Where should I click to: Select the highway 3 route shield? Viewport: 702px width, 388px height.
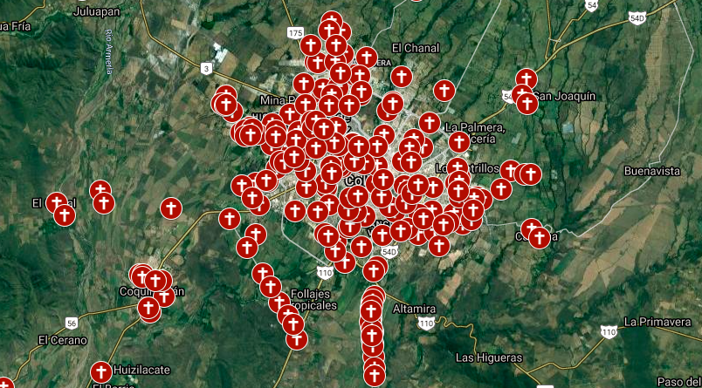tap(205, 69)
